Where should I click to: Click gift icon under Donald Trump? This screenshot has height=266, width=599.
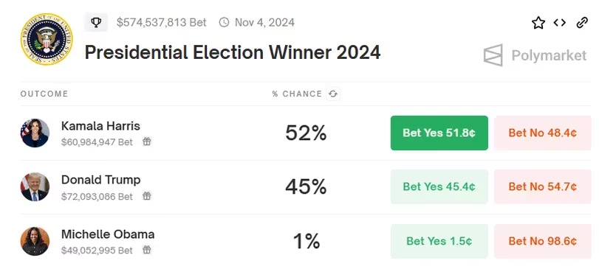(147, 196)
